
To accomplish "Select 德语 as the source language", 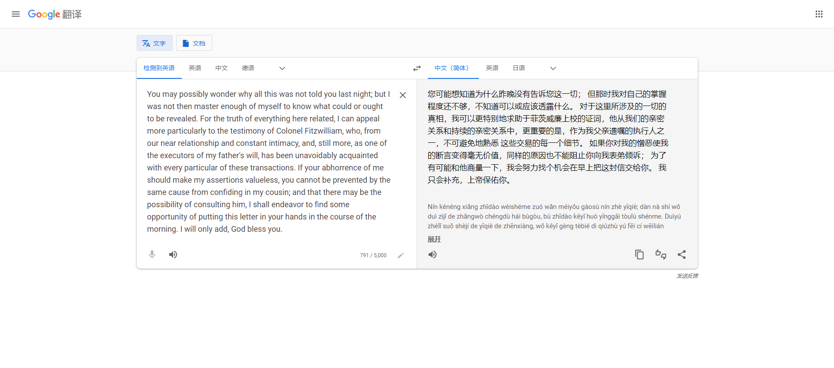I will (248, 68).
